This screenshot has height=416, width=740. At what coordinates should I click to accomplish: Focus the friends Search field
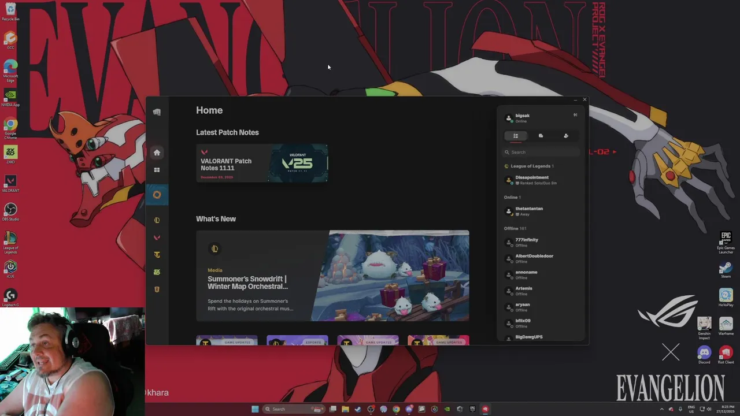point(541,152)
